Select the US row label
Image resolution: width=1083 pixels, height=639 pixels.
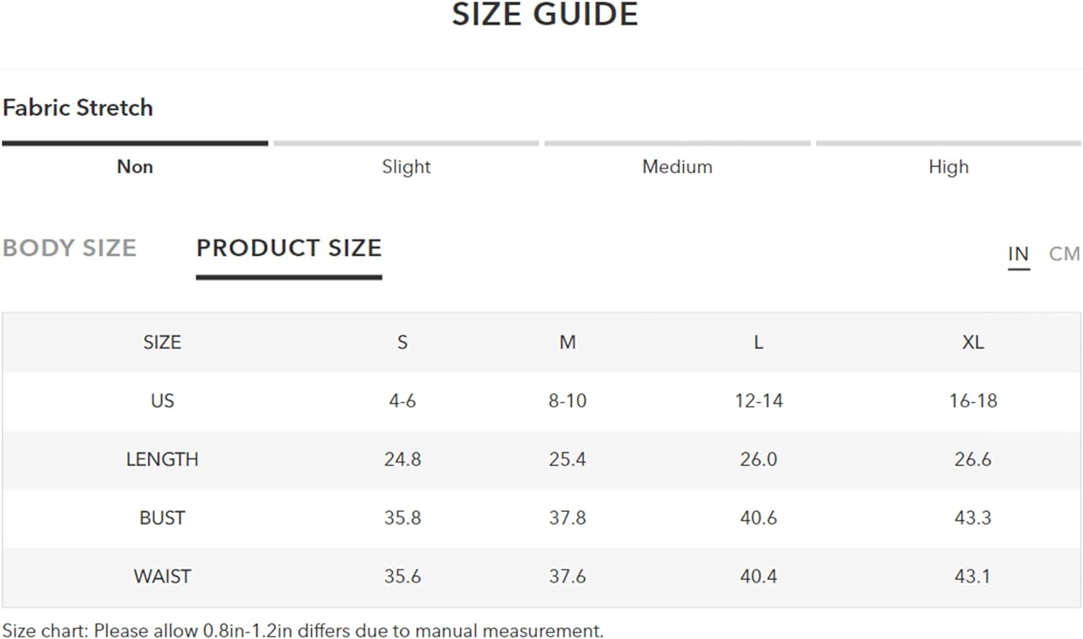tap(162, 401)
